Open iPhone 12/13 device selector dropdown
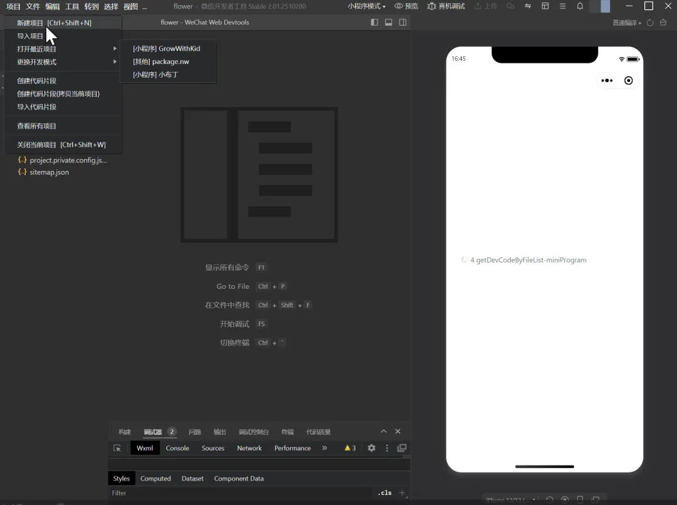The width and height of the screenshot is (677, 505). [511, 500]
